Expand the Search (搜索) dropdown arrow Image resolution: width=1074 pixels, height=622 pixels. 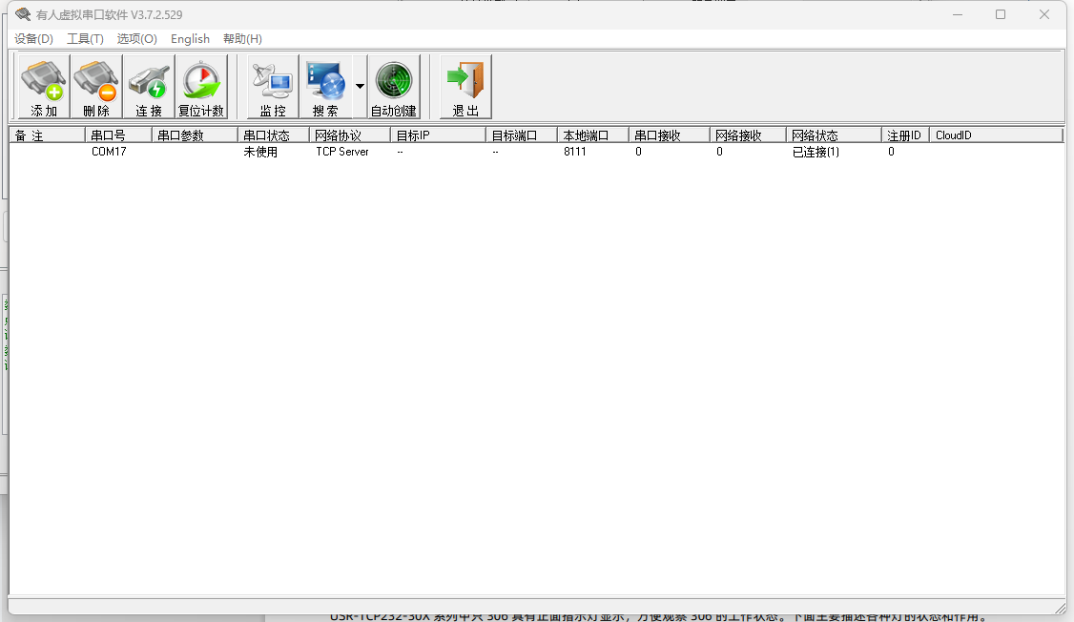pos(360,86)
